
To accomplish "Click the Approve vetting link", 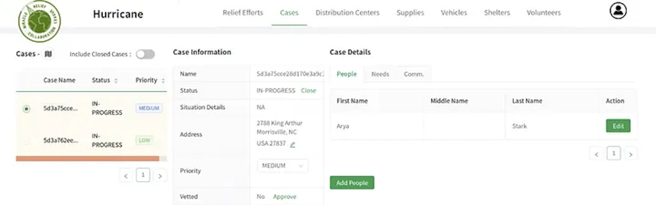I will point(284,197).
